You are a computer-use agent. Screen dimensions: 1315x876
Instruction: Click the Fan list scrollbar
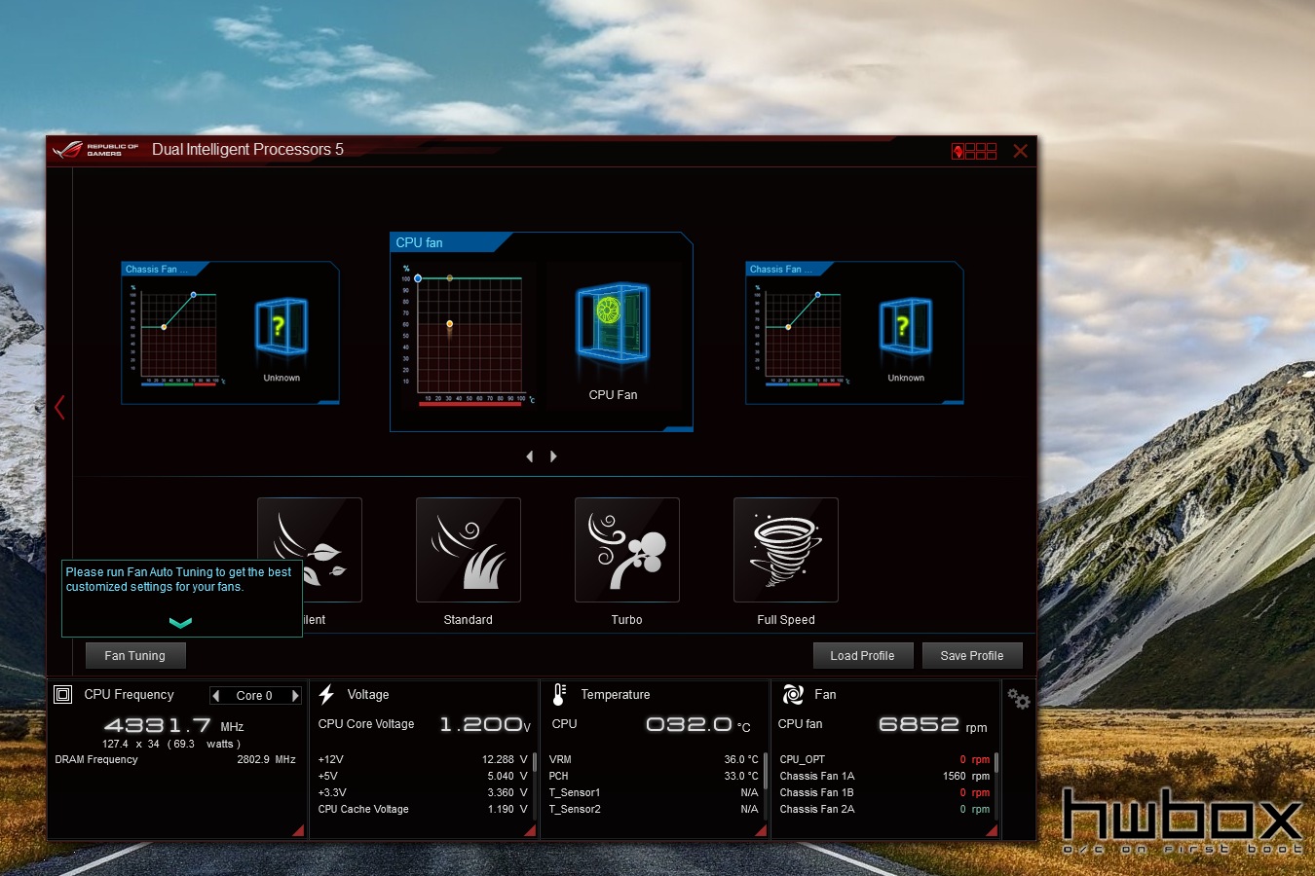pos(996,762)
